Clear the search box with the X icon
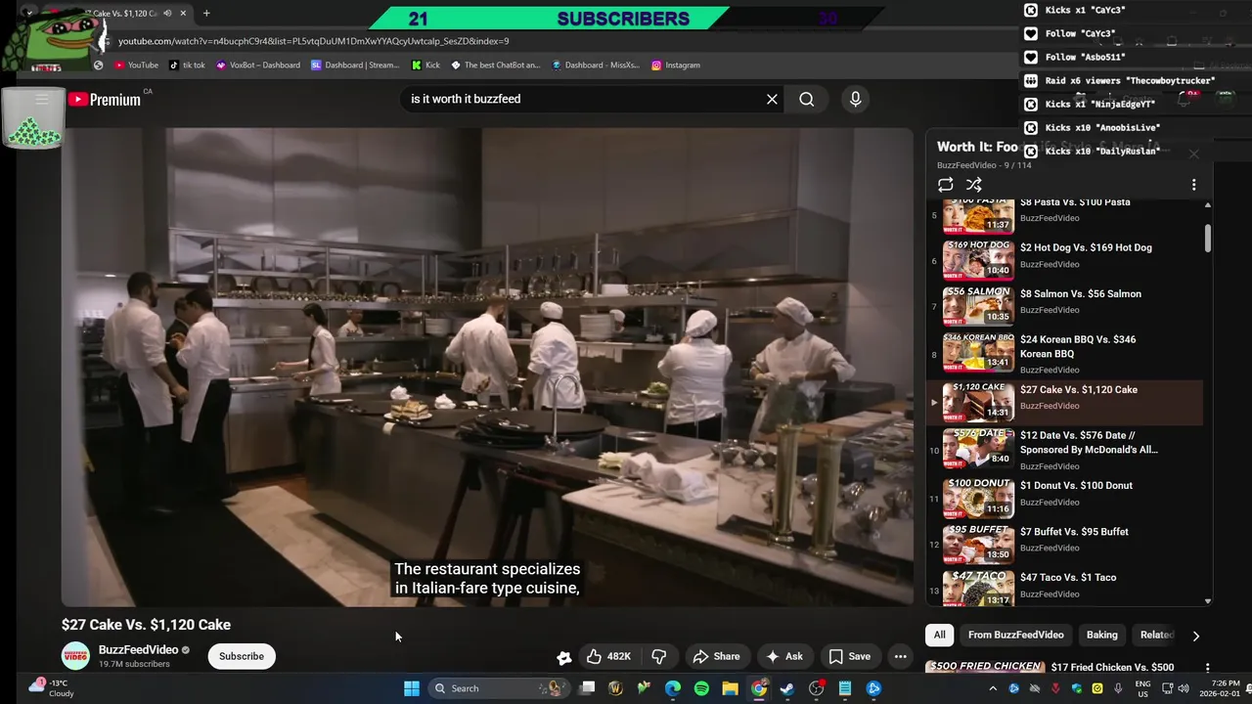 [x=772, y=99]
